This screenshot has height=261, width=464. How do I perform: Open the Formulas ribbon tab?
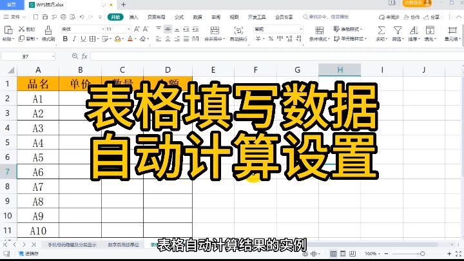pyautogui.click(x=179, y=17)
